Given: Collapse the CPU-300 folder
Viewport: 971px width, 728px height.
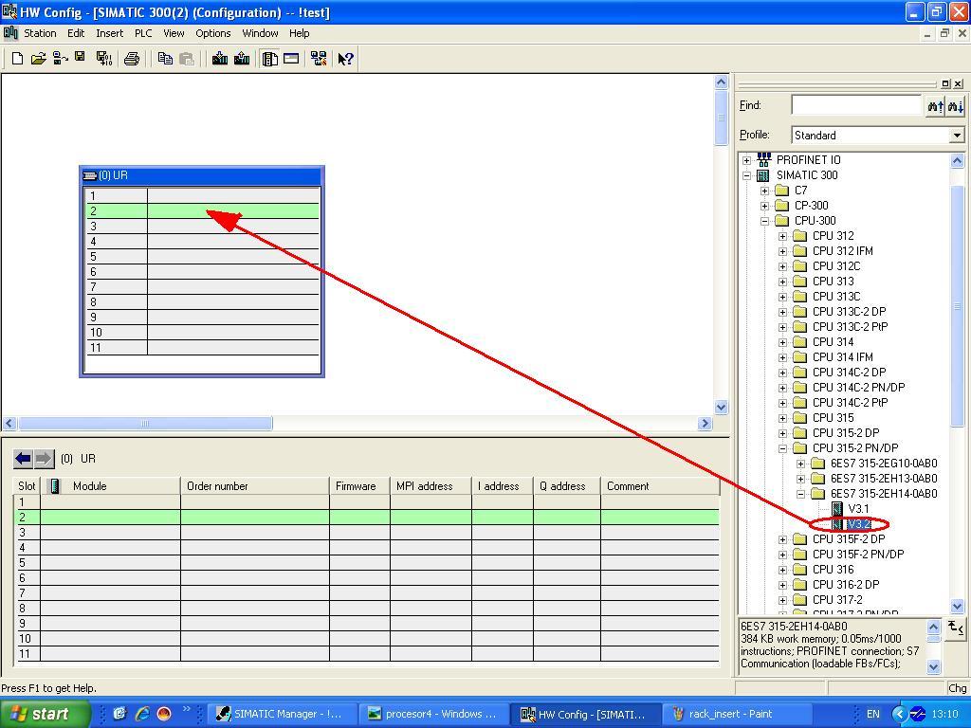Looking at the screenshot, I should point(765,221).
